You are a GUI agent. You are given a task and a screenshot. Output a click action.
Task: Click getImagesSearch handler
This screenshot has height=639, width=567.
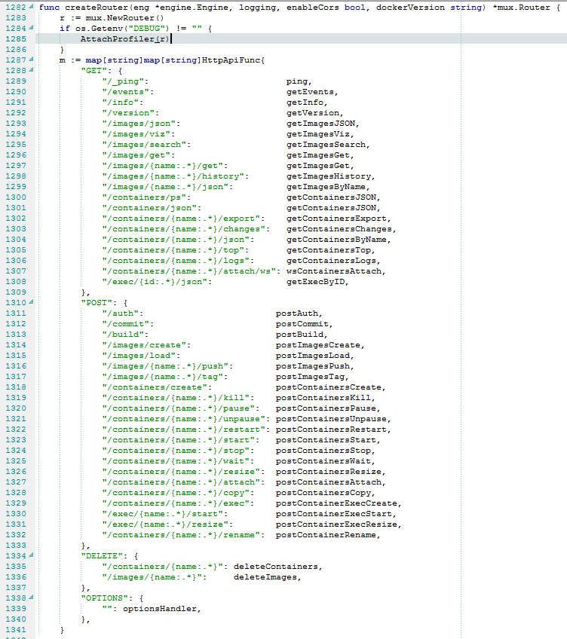[x=326, y=145]
